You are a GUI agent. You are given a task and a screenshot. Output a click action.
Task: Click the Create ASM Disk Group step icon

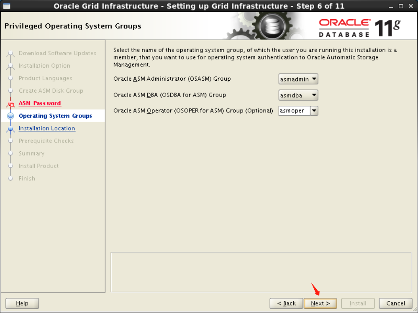point(11,91)
